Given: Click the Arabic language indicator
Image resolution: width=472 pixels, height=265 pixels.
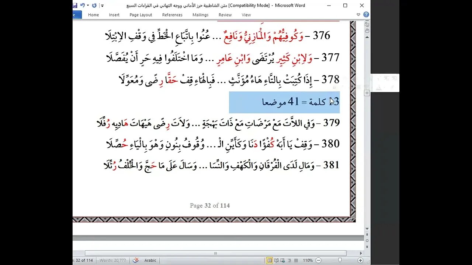Looking at the screenshot, I should point(150,260).
